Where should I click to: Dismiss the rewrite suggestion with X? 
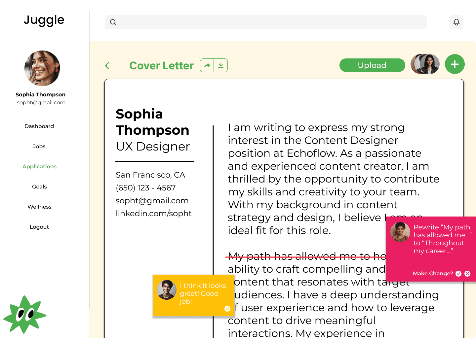coord(467,273)
